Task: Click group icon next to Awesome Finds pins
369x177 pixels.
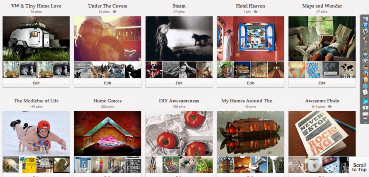Action: [330, 106]
